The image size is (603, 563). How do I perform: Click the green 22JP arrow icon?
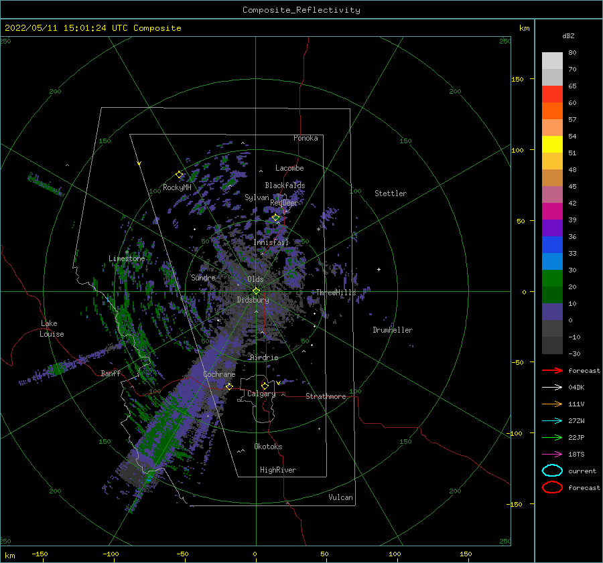(552, 437)
